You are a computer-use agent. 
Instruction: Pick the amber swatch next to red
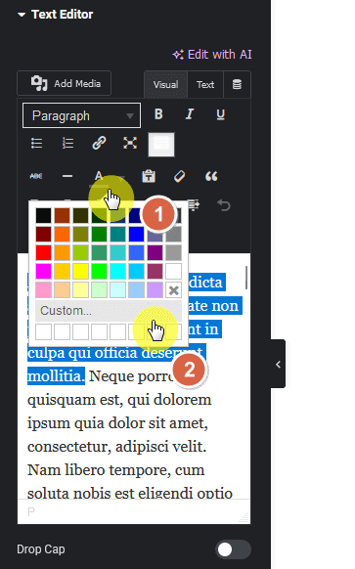(x=62, y=252)
